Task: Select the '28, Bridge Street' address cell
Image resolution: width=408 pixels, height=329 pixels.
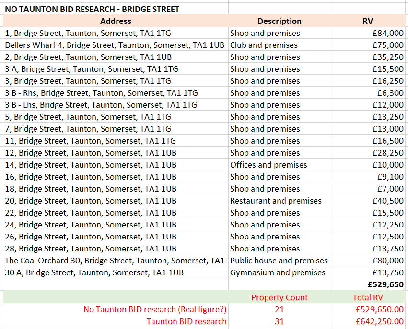Action: click(x=116, y=248)
